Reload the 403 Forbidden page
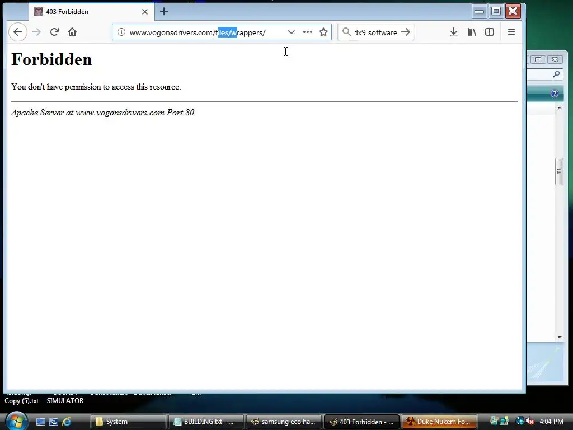Viewport: 573px width, 430px height. point(54,32)
